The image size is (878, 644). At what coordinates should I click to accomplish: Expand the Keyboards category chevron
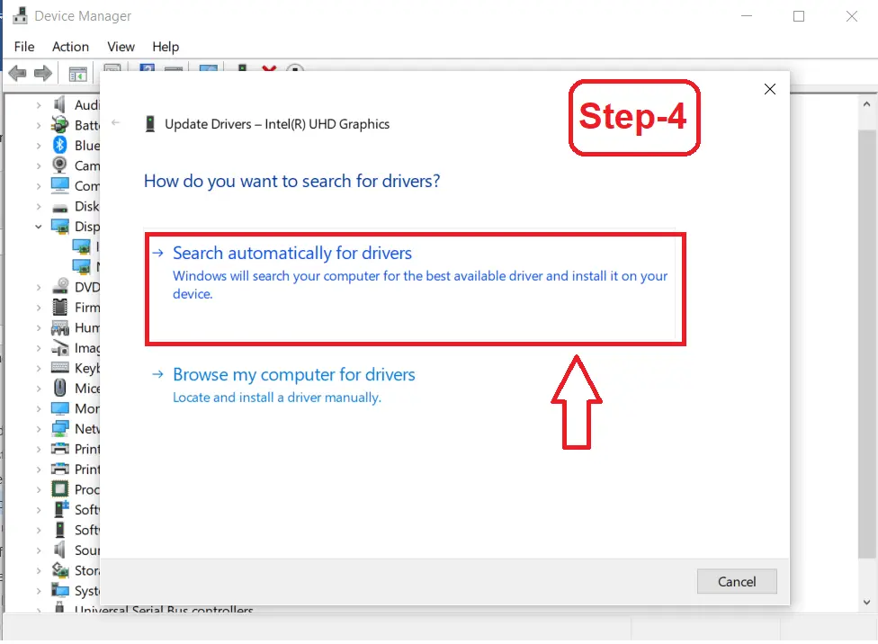pyautogui.click(x=38, y=369)
